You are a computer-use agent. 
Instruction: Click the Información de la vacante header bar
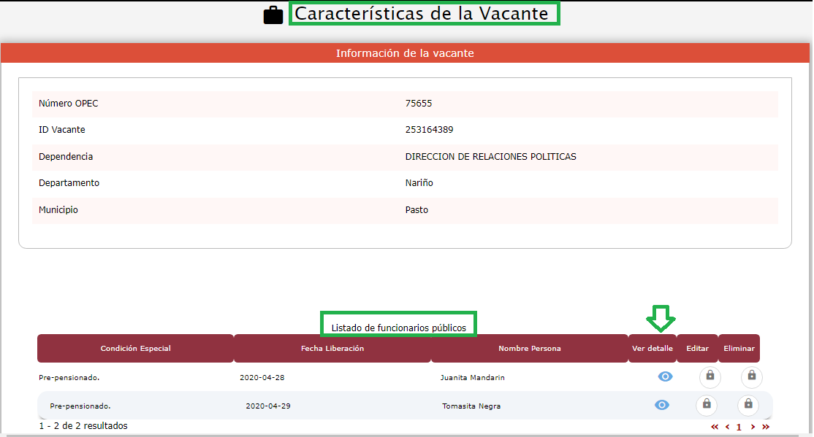405,53
